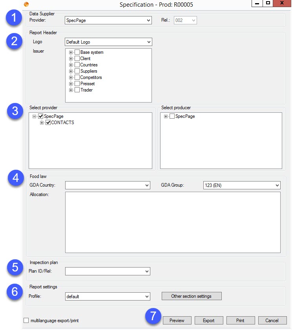The image size is (292, 330).
Task: Click the application icon in title bar
Action: pyautogui.click(x=26, y=4)
